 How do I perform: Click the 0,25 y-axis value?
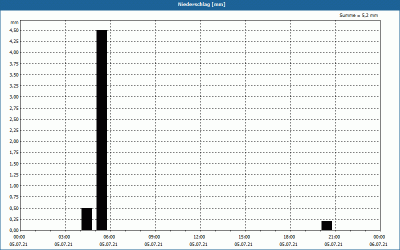point(14,219)
